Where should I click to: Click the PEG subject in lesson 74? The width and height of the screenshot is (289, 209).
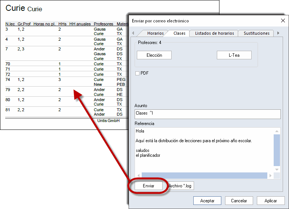(x=121, y=79)
